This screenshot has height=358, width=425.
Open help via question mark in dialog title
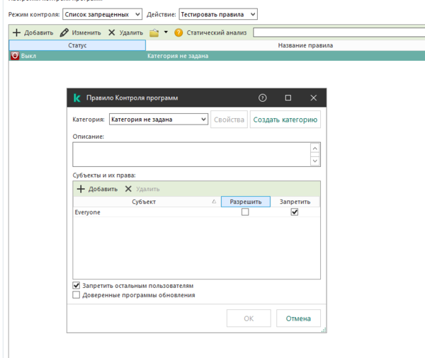262,98
